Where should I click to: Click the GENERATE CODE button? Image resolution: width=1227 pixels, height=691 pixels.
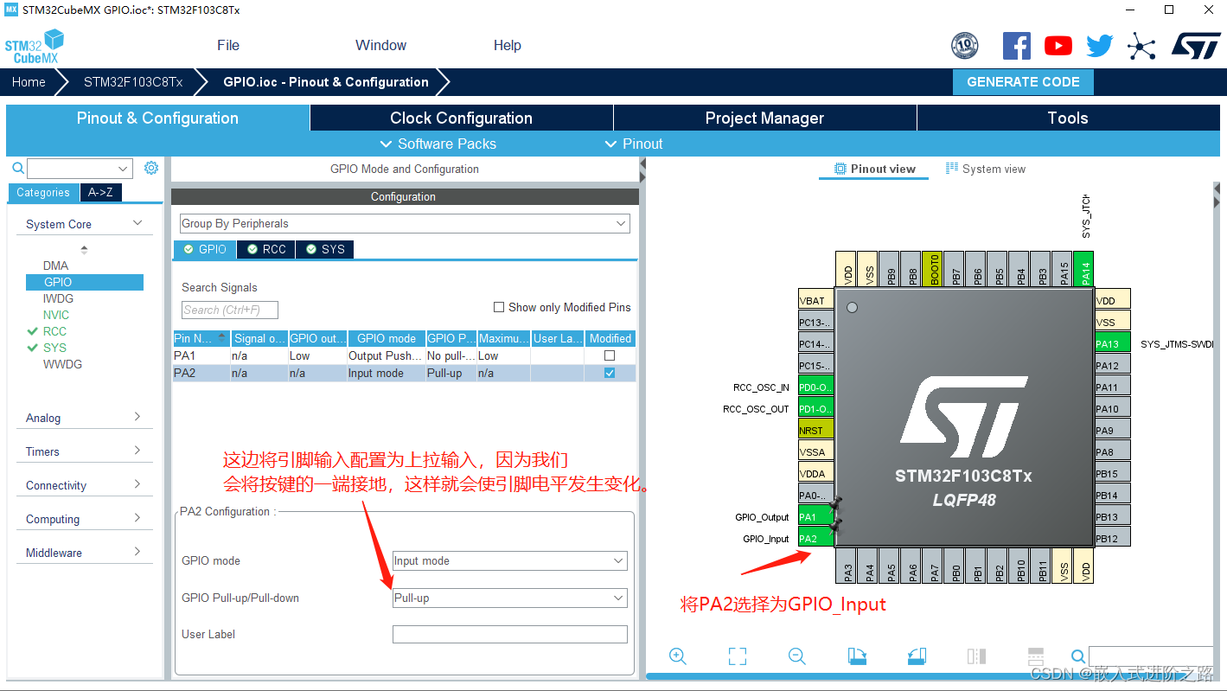point(1023,82)
